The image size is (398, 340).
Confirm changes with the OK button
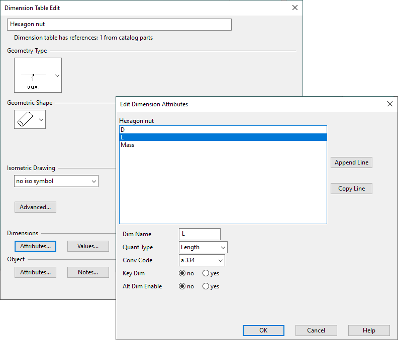pyautogui.click(x=263, y=330)
